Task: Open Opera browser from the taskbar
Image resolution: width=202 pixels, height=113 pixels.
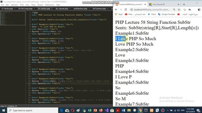Action: [73, 110]
